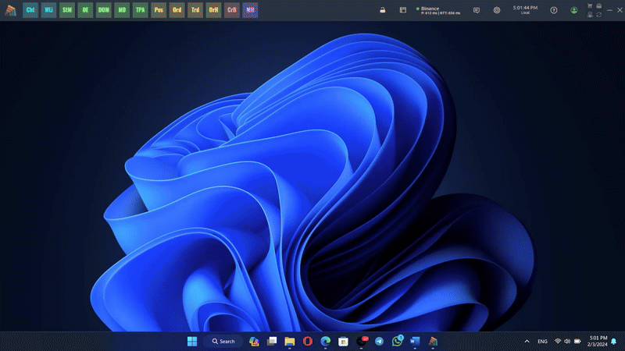Click the green user account icon
The image size is (625, 351).
(x=574, y=10)
